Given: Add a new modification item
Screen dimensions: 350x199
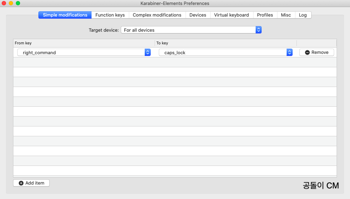Looking at the screenshot, I should pyautogui.click(x=31, y=183).
